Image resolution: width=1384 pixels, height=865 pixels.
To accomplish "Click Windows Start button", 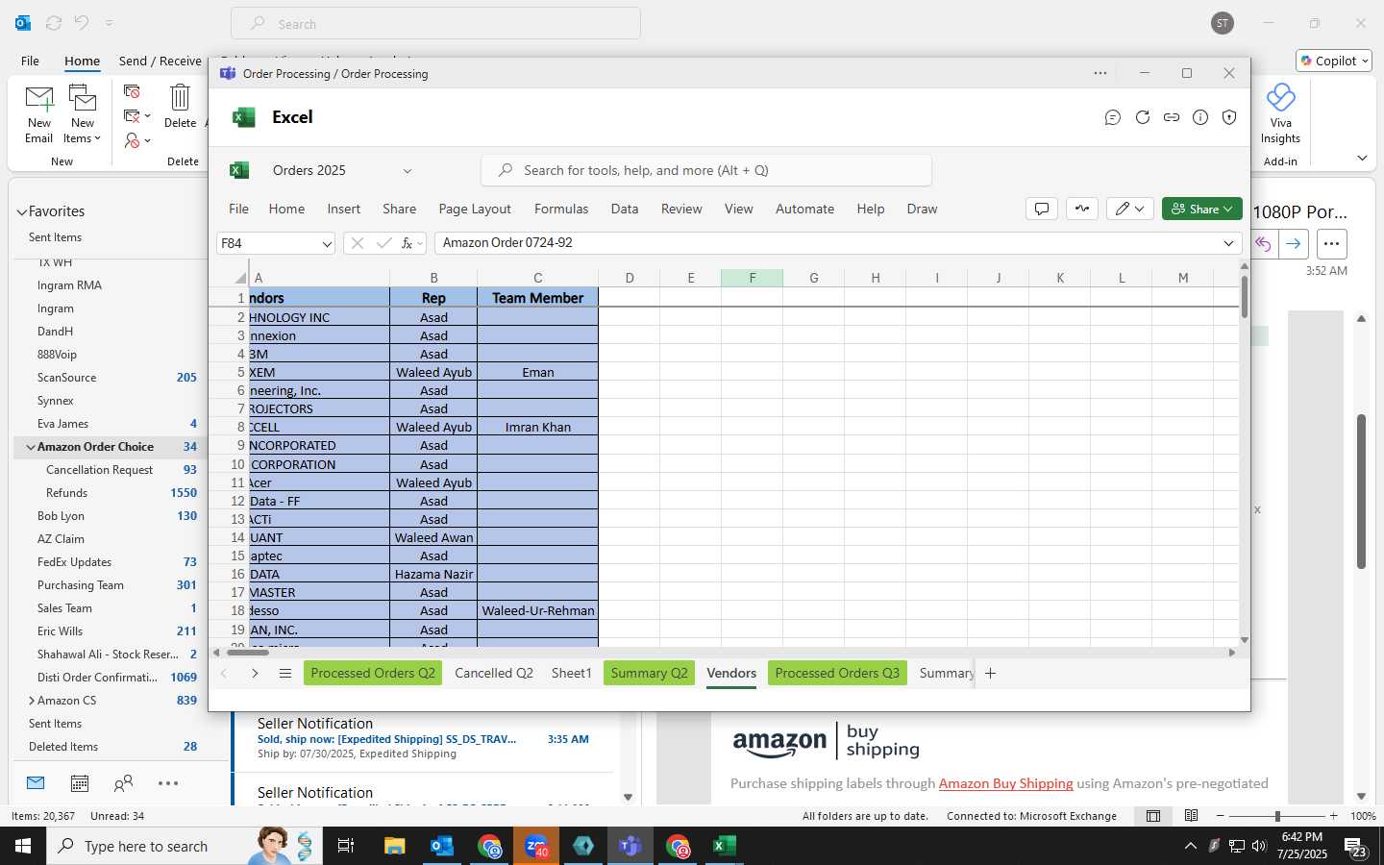I will [23, 846].
